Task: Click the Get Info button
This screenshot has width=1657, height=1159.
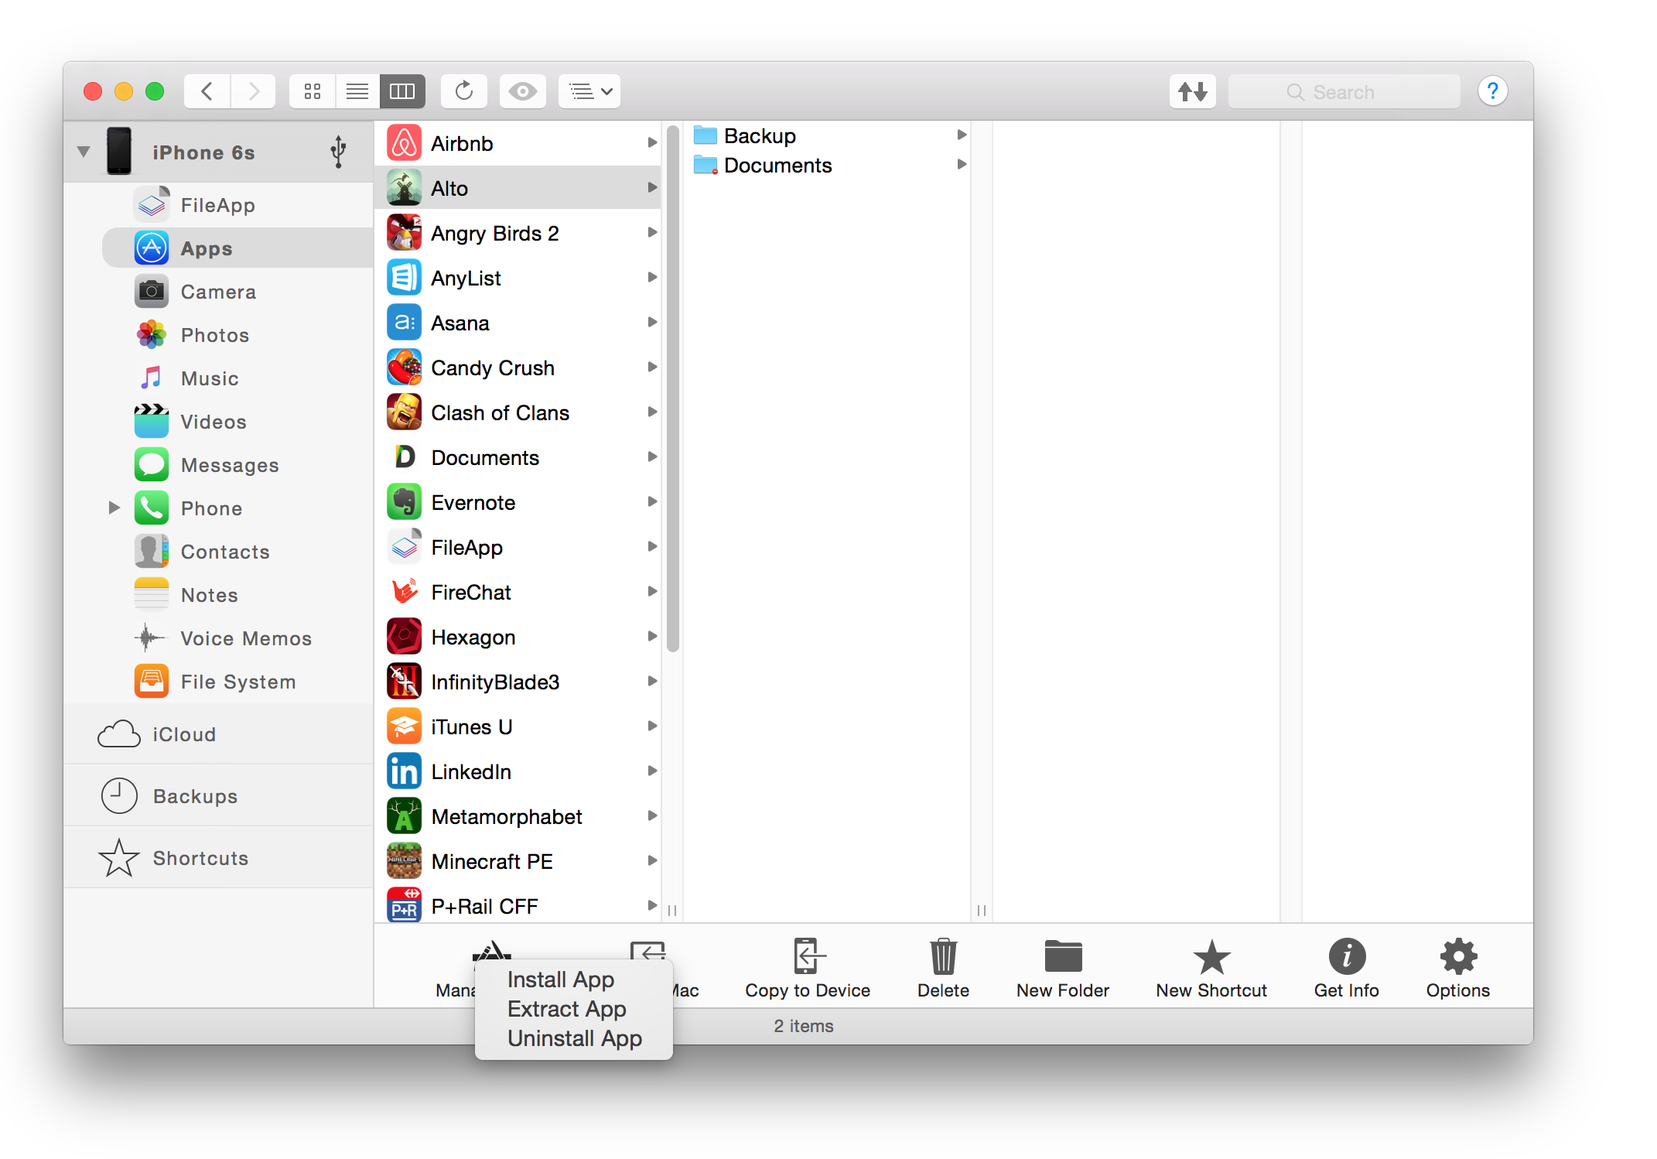Action: click(1347, 967)
